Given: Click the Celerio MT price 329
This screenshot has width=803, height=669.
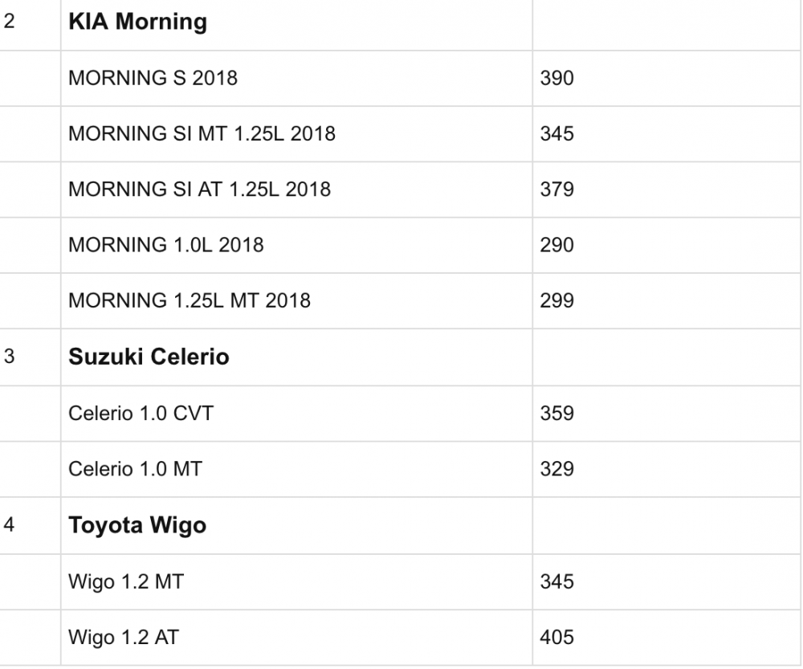Looking at the screenshot, I should [x=556, y=468].
